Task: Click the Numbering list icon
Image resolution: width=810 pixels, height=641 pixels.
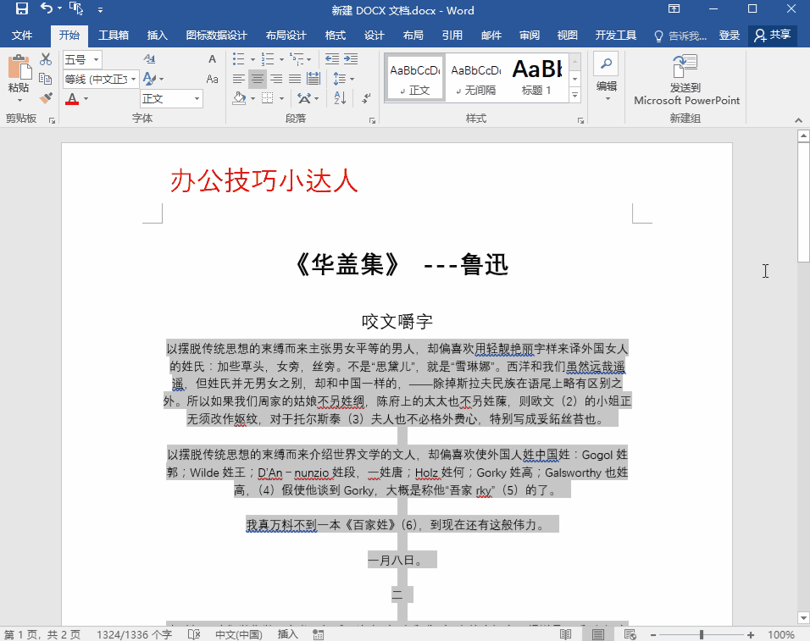Action: click(x=268, y=59)
